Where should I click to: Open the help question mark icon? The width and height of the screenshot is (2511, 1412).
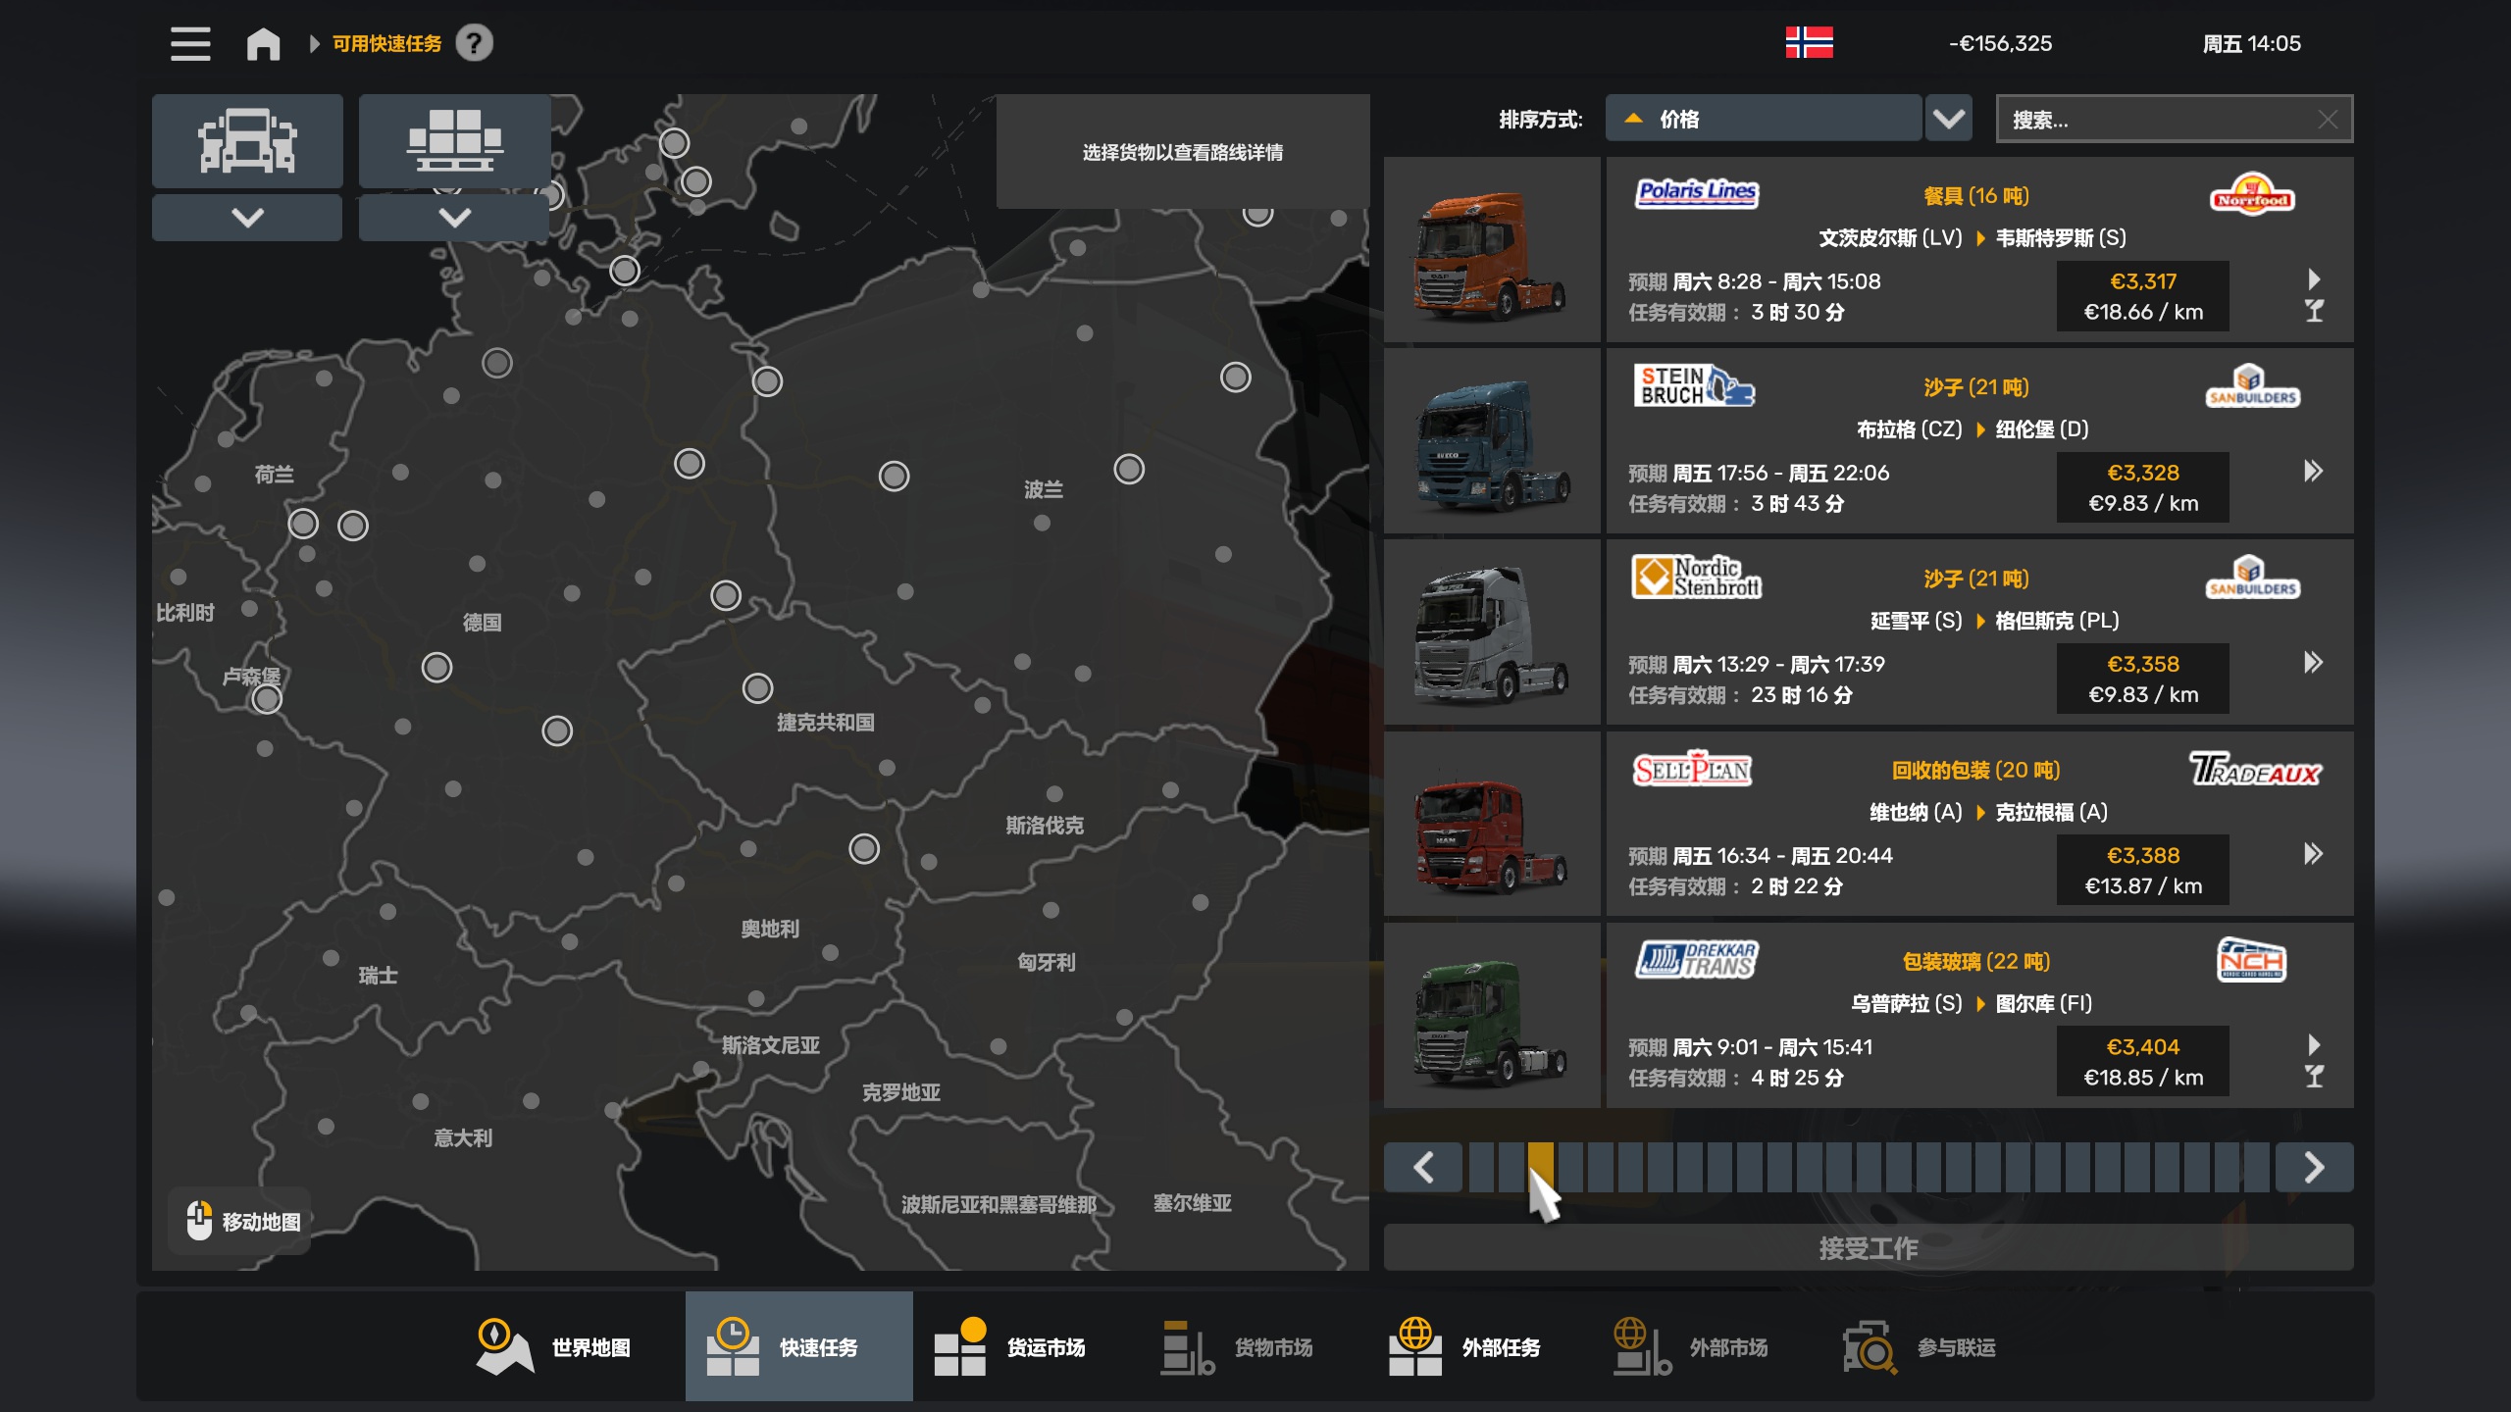[475, 43]
